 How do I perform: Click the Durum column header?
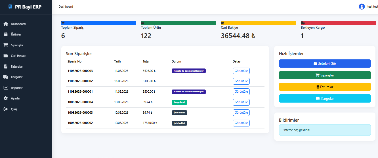[x=176, y=61]
